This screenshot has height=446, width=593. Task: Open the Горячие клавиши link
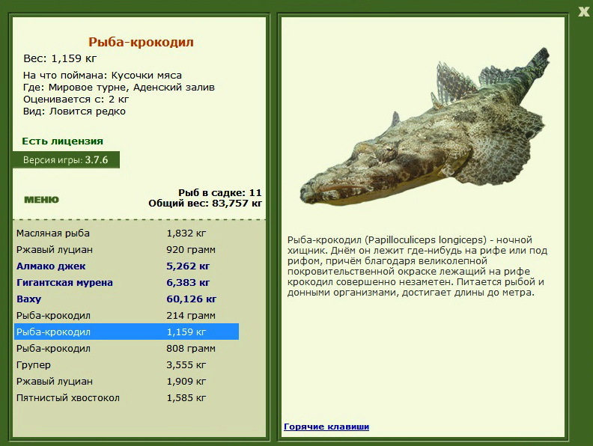(x=326, y=427)
